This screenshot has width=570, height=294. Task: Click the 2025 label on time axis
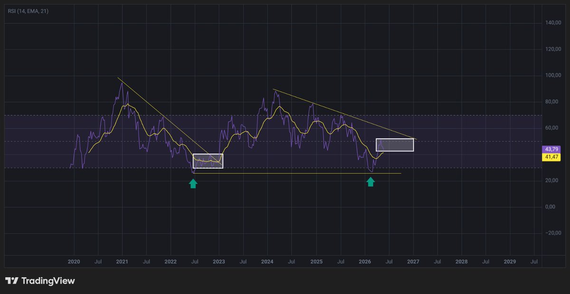(316, 262)
